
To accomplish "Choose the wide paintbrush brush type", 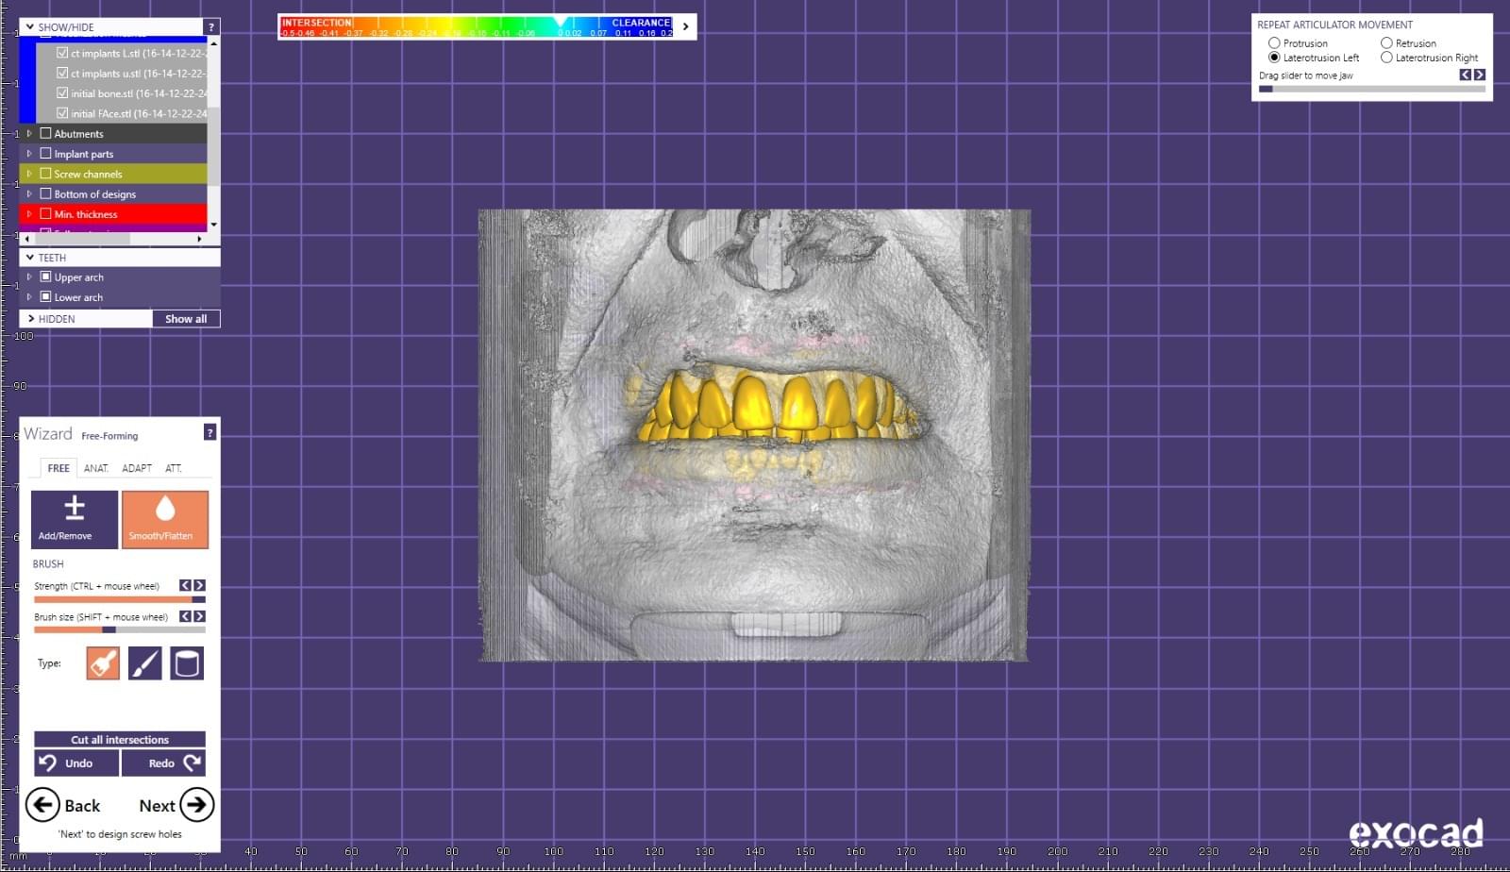I will tap(103, 663).
